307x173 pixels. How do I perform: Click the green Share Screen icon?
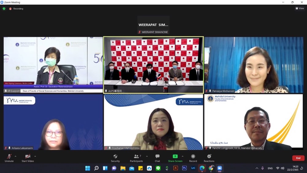tap(175, 156)
